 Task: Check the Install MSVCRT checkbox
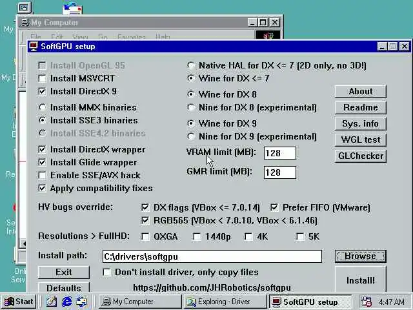[42, 78]
